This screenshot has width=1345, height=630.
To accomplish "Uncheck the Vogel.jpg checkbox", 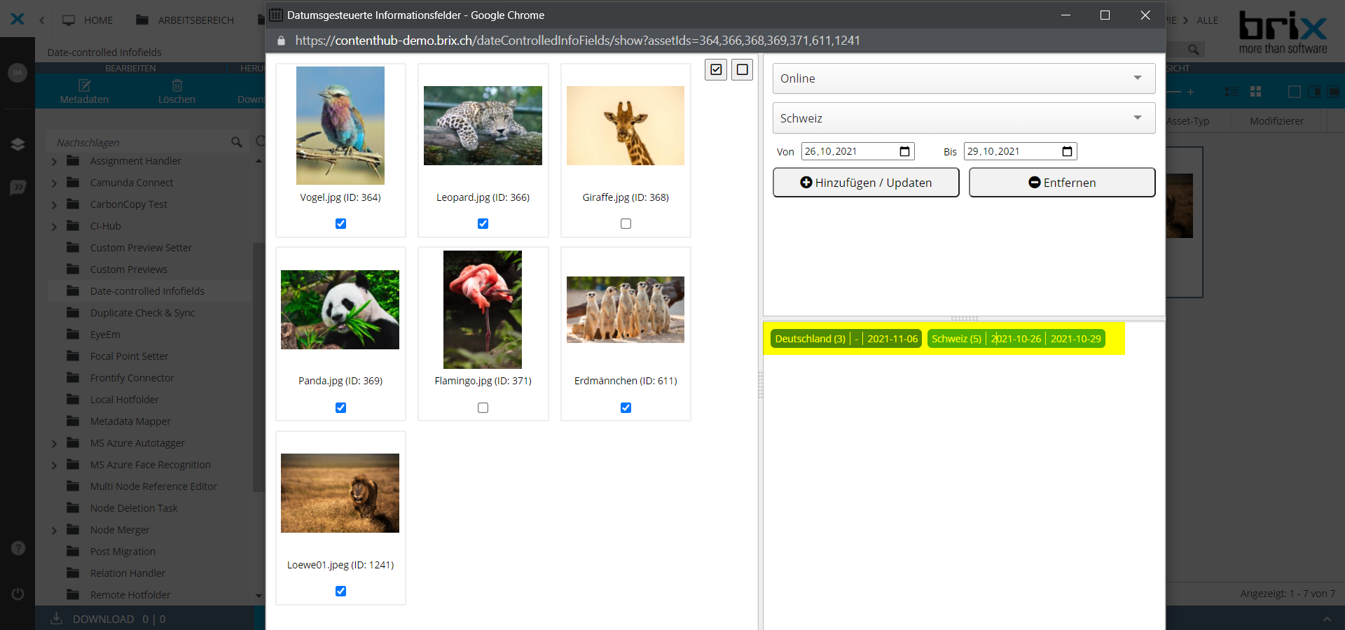I will pos(340,224).
